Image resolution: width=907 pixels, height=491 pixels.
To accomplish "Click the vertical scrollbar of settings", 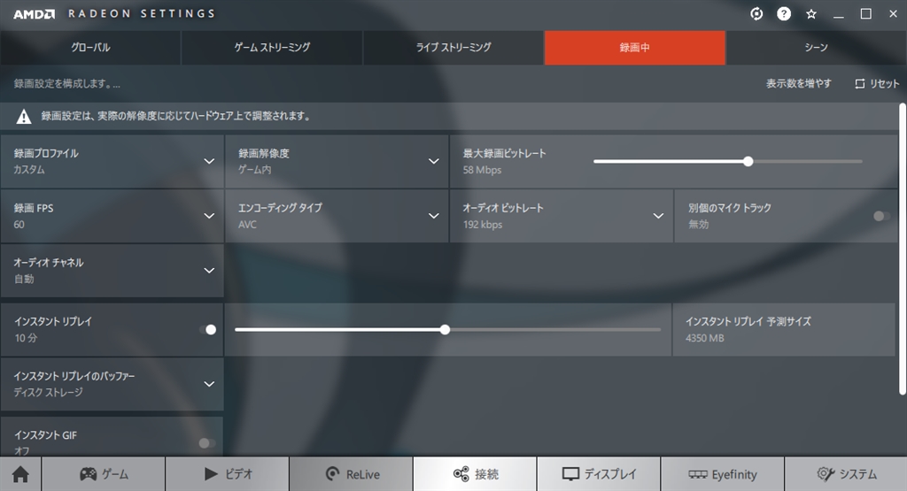I will pyautogui.click(x=903, y=249).
